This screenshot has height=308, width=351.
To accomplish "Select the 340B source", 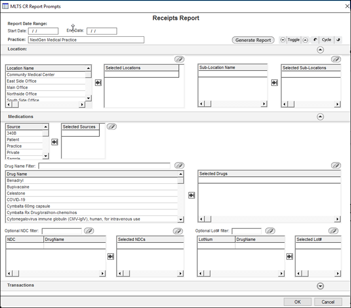I will [x=24, y=133].
